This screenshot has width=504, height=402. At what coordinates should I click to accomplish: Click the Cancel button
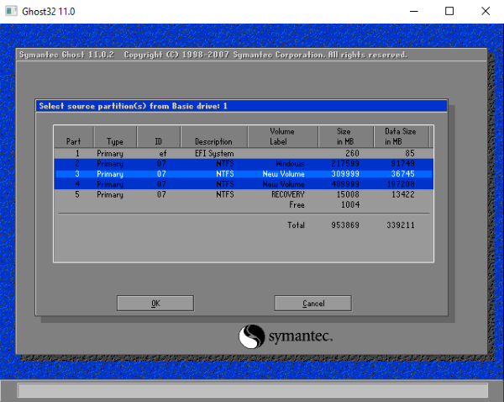coord(312,304)
